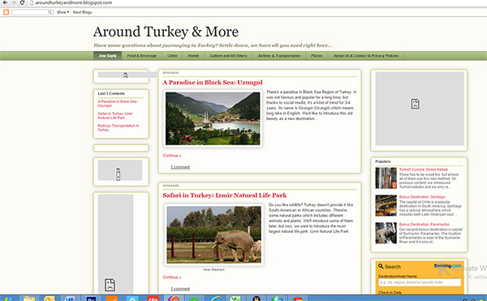
Task: Open the Airlines & Transportation tab
Action: tap(279, 55)
